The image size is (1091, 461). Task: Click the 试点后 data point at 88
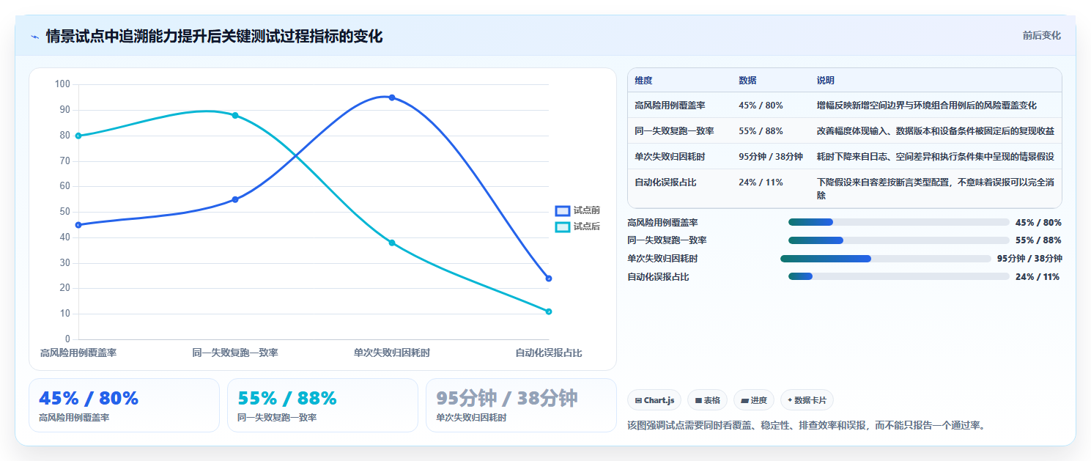tap(235, 115)
